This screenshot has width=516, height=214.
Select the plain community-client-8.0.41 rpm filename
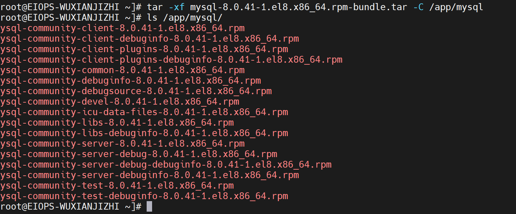click(x=122, y=28)
